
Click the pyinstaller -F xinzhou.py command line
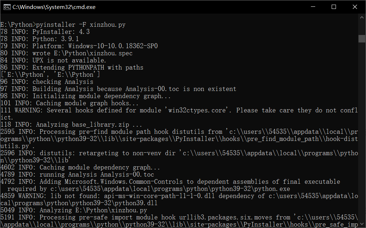tap(63, 25)
